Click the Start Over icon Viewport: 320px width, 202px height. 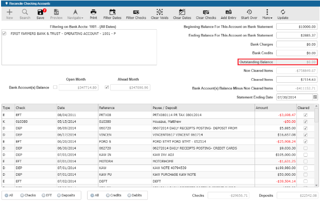(x=249, y=14)
